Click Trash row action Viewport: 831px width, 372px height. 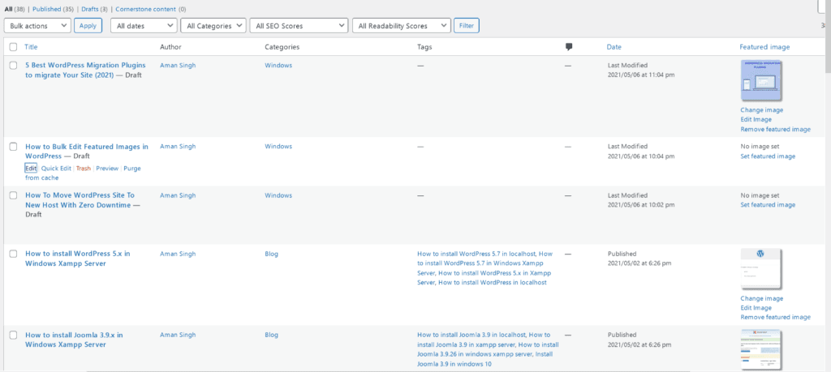[84, 169]
